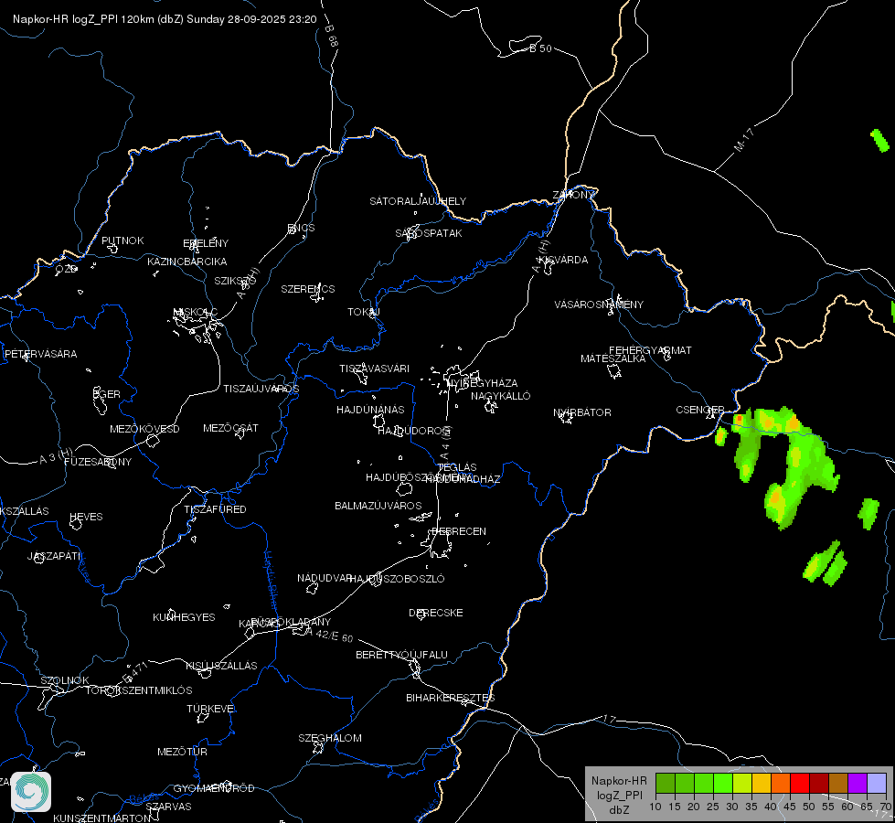895x823 pixels.
Task: Click the DEBRECEN city label
Action: coord(459,531)
